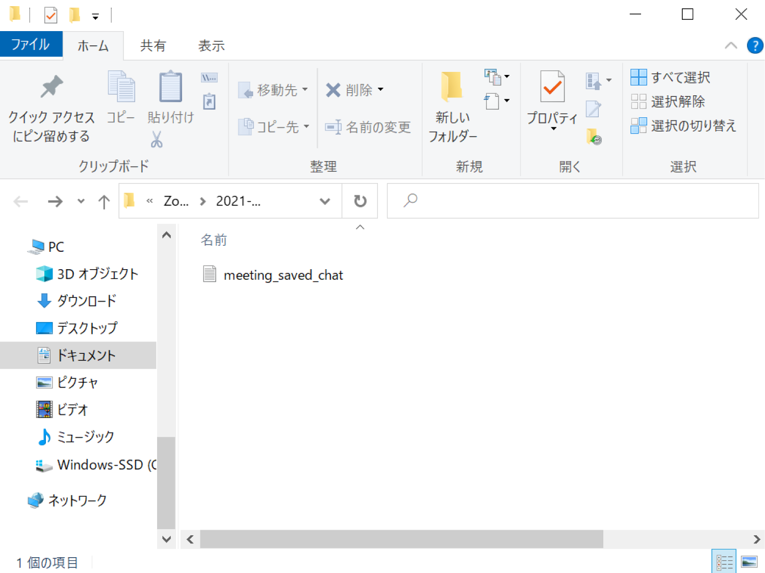
Task: Open the New item dropdown icon
Action: click(x=497, y=77)
